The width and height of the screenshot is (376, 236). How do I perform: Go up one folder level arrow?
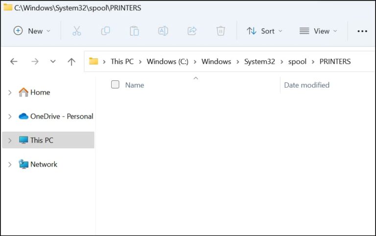(x=71, y=61)
